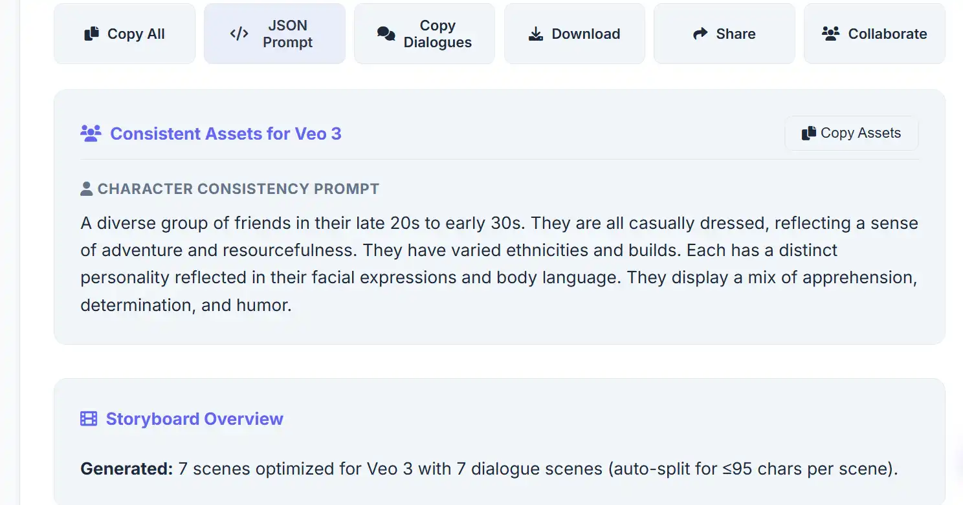Activate the Copy All button
The width and height of the screenshot is (963, 505).
pos(124,33)
